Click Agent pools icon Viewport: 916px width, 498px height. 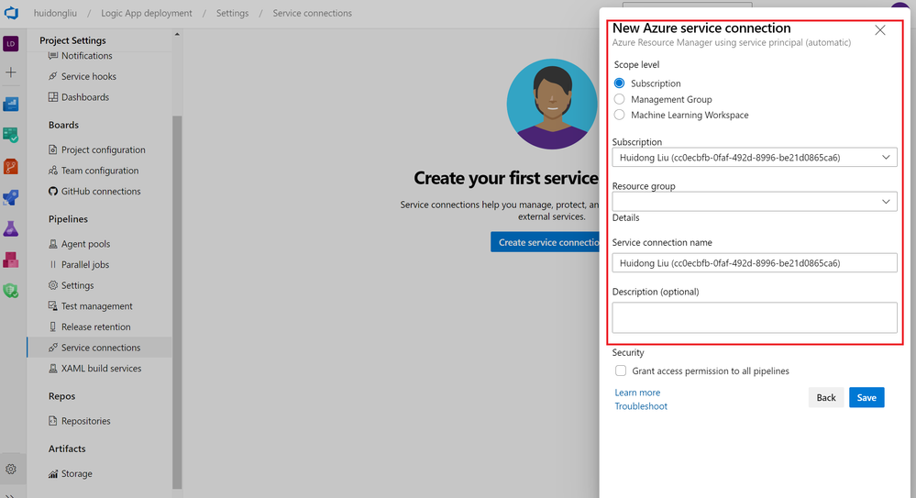[x=53, y=244]
